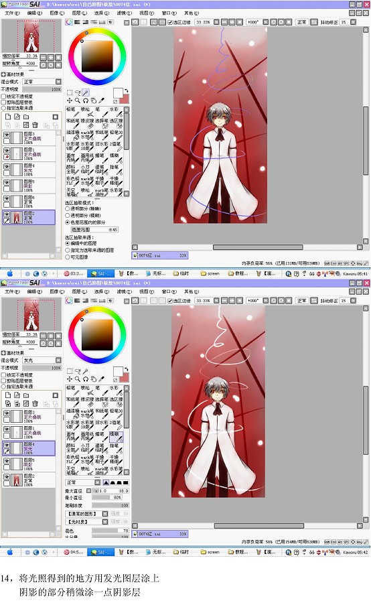The height and width of the screenshot is (613, 371).
Task: Toggle visibility of 图层2 in upper SAI window
Action: [7, 214]
